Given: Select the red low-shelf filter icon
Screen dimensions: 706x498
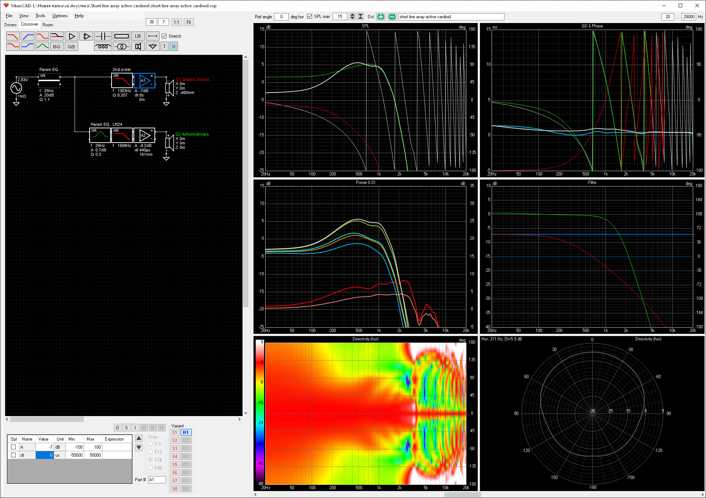Looking at the screenshot, I should tap(13, 46).
